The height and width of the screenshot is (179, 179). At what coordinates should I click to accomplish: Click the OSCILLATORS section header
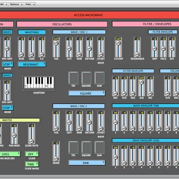(62, 24)
